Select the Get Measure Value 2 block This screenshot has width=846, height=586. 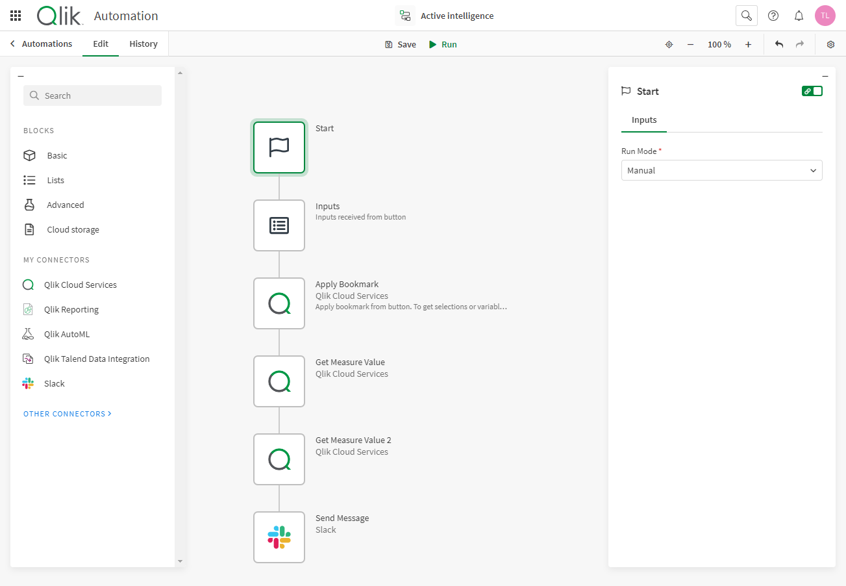(x=279, y=459)
